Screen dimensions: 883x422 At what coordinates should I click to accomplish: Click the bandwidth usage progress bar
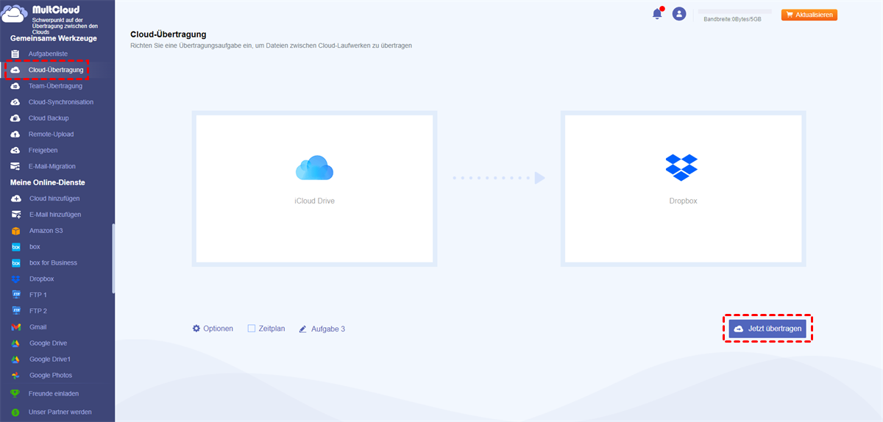coord(734,12)
